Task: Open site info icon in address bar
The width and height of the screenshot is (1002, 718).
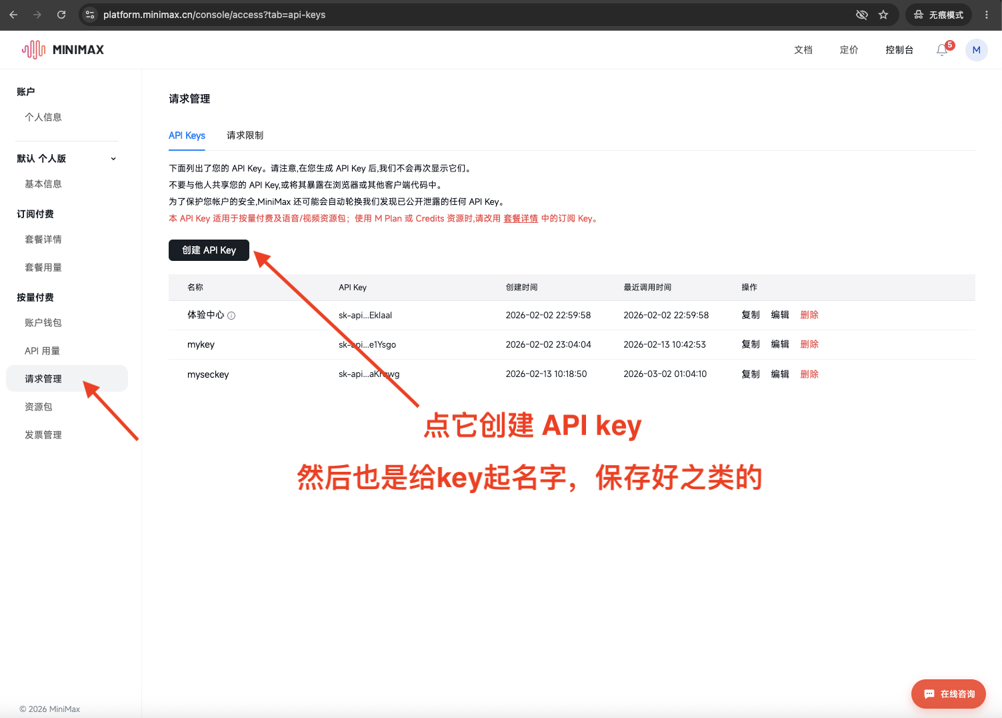Action: pos(91,15)
